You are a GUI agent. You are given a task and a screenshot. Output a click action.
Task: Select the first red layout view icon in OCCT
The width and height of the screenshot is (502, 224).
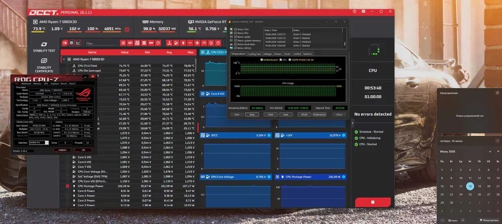65,43
